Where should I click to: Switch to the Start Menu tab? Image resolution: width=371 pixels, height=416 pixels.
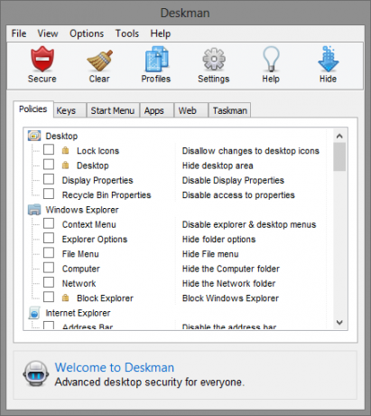click(x=113, y=110)
